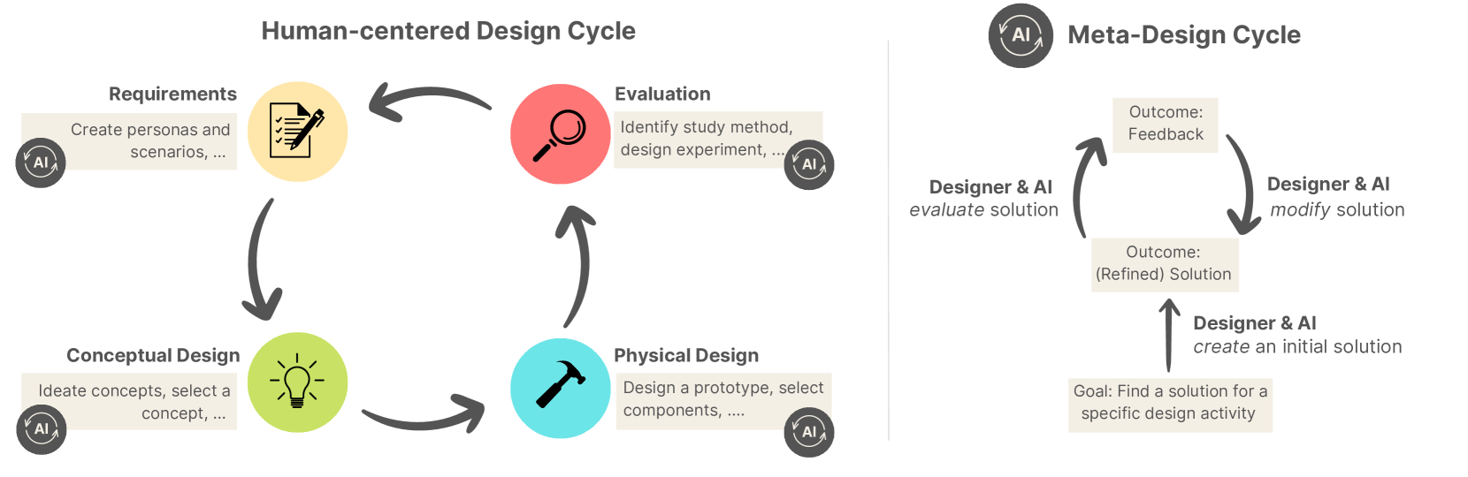Click the Conceptual Design lightbulb icon
Viewport: 1468px width, 477px height.
pyautogui.click(x=297, y=382)
